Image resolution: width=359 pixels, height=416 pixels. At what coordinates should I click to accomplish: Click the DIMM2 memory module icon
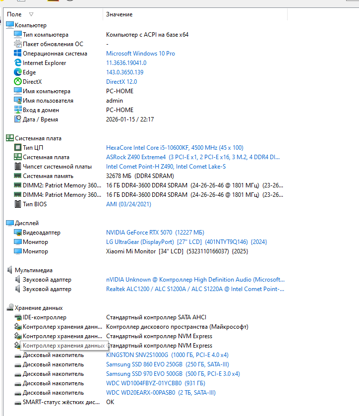(18, 185)
